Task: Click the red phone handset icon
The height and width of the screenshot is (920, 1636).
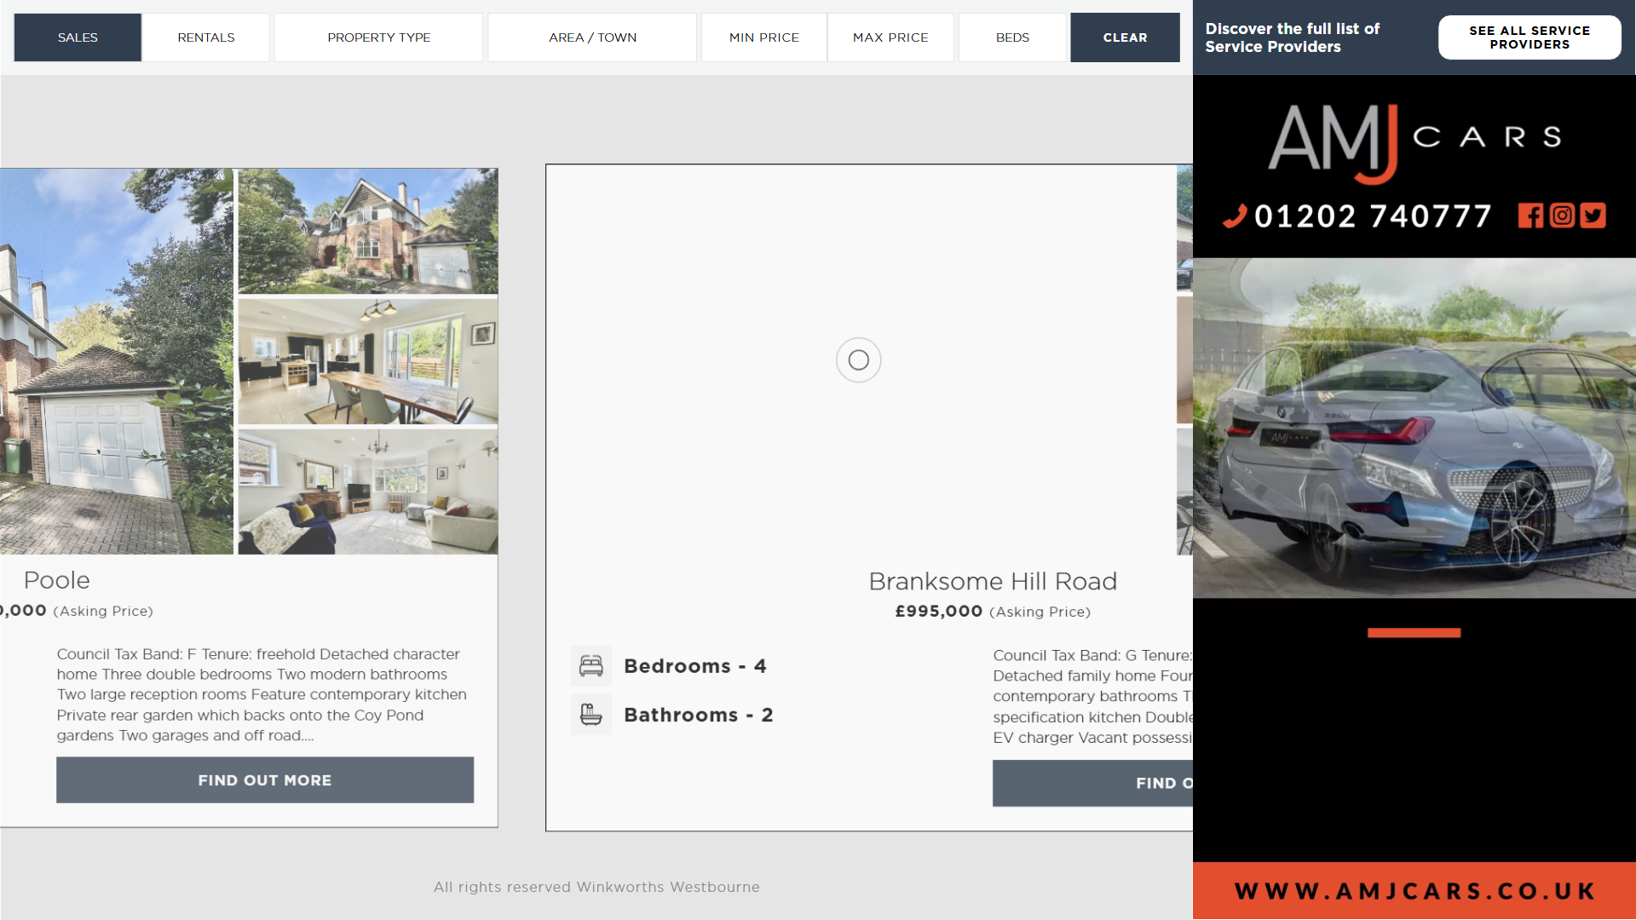Action: coord(1235,216)
